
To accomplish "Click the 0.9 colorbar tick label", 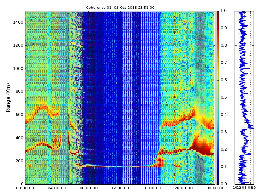I will tap(224, 28).
